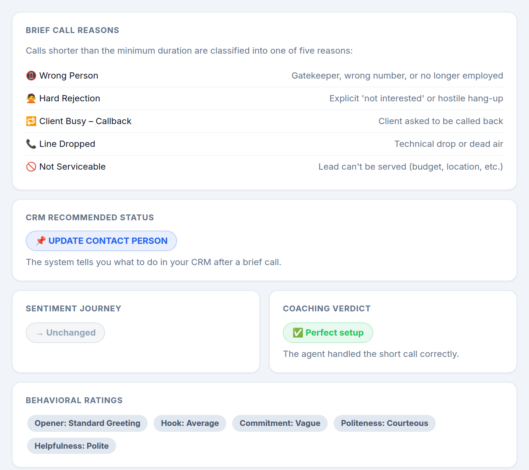This screenshot has width=529, height=470.
Task: Click the Hard Rejection person icon
Action: [31, 98]
